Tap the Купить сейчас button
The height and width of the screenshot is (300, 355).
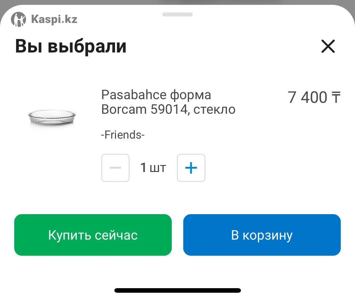tap(93, 235)
